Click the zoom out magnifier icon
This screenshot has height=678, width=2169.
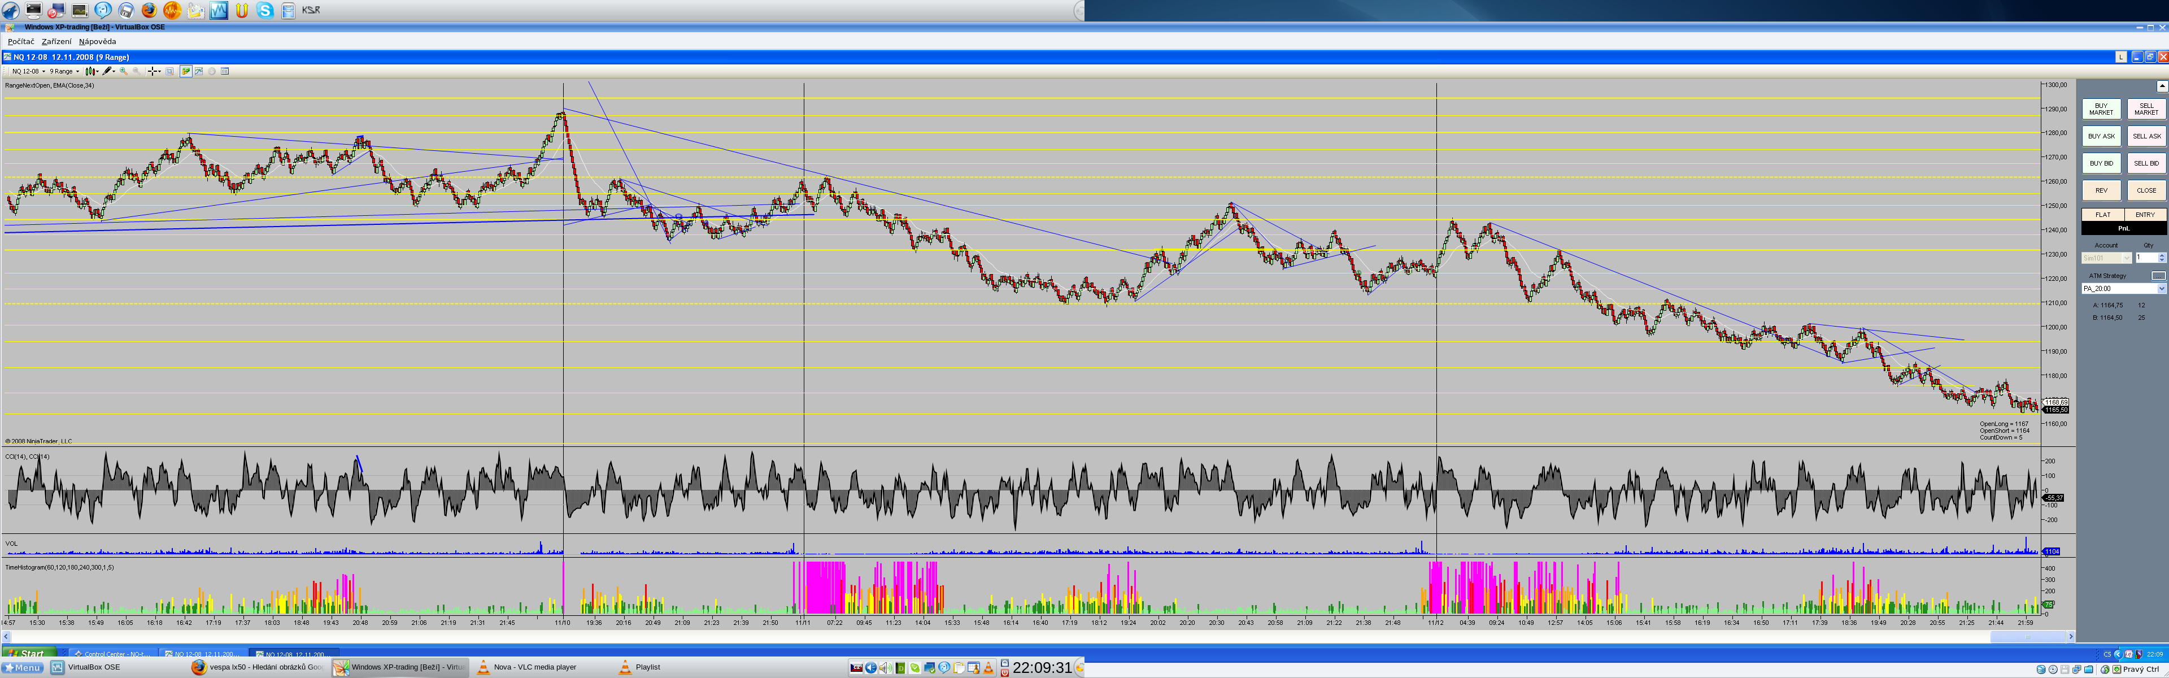pyautogui.click(x=136, y=72)
